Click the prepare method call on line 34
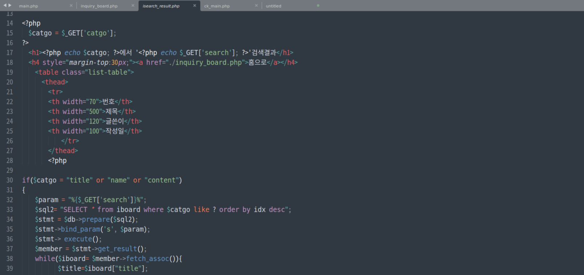The height and width of the screenshot is (275, 584). click(x=96, y=219)
